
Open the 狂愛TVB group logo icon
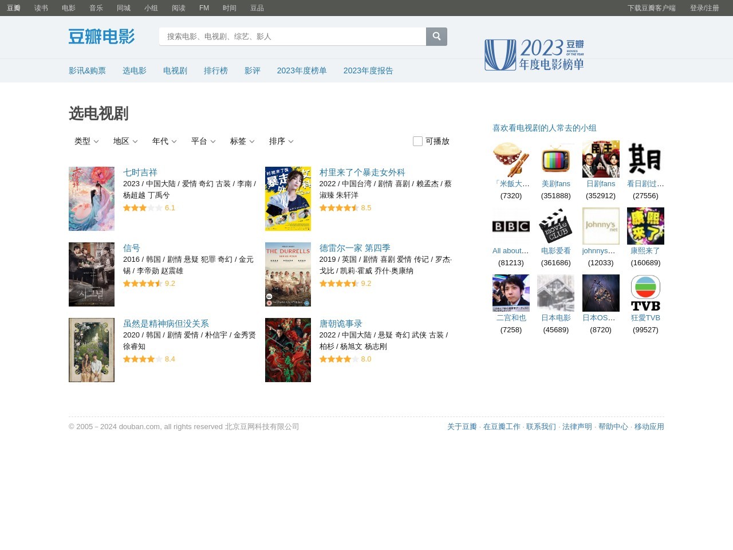tap(645, 293)
